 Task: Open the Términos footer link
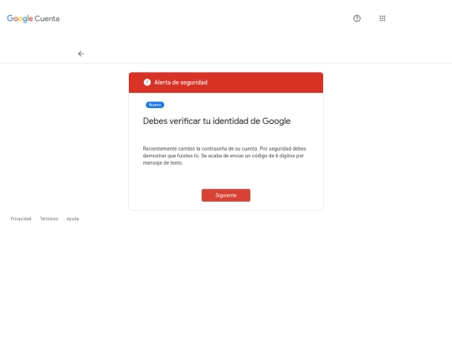point(49,218)
